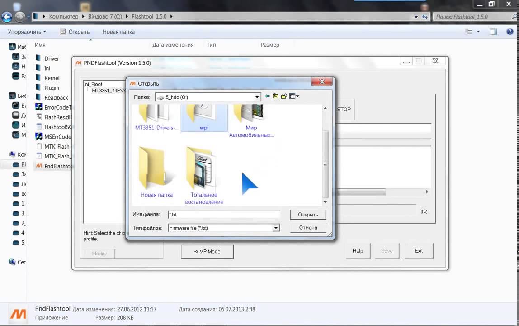The width and height of the screenshot is (519, 326).
Task: Click the Help button in PNDFlashtool
Action: [358, 251]
